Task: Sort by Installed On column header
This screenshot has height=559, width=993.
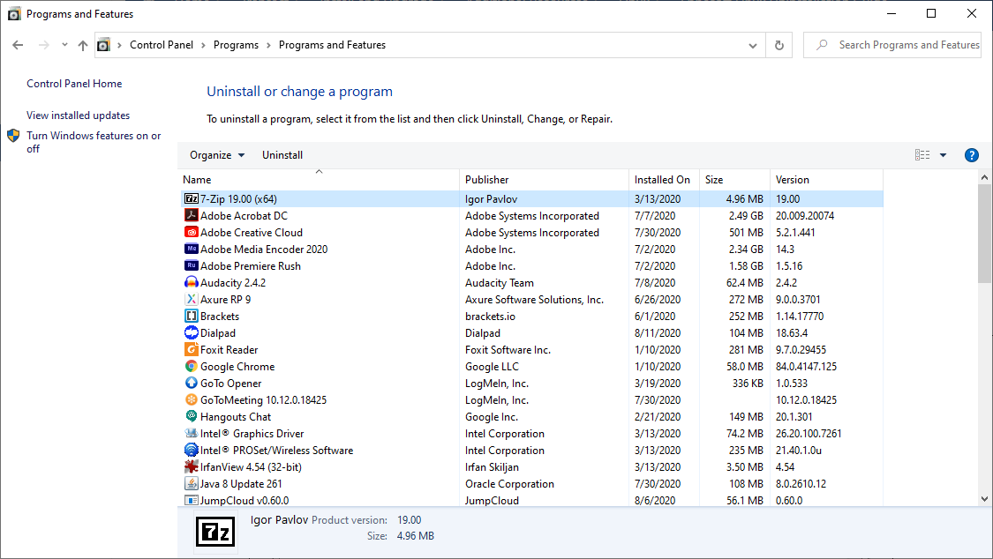Action: coord(664,180)
